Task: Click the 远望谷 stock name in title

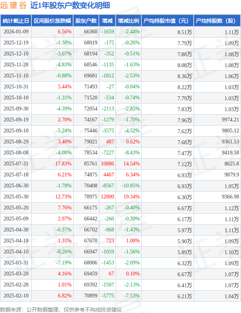Action: 13,5
